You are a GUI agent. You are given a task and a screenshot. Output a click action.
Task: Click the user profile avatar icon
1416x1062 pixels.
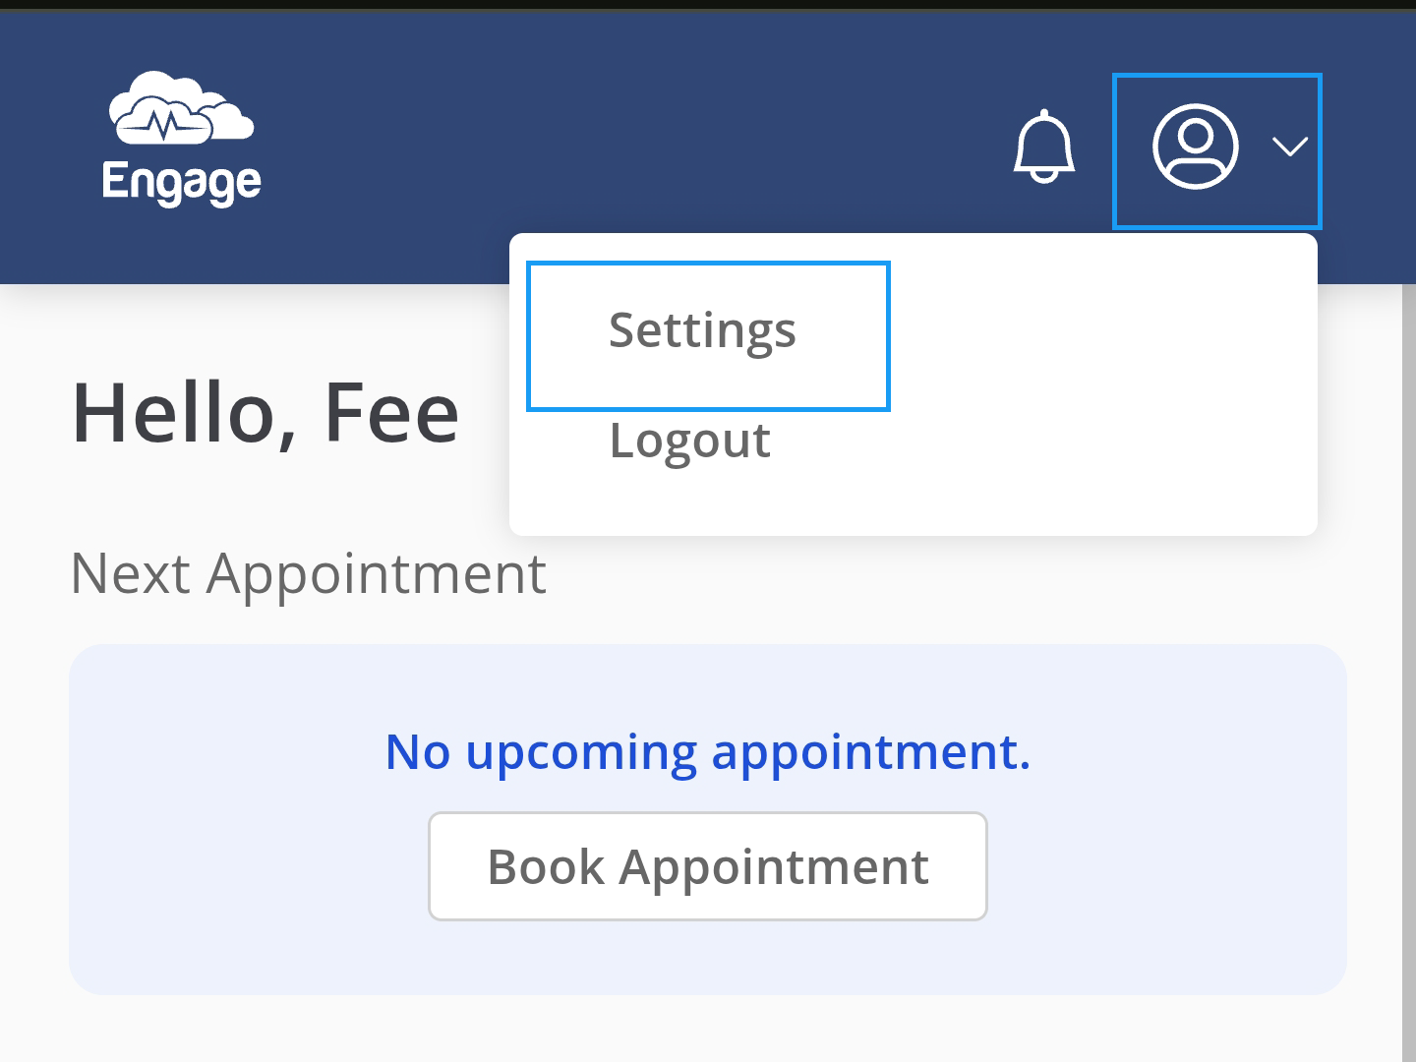pyautogui.click(x=1195, y=147)
